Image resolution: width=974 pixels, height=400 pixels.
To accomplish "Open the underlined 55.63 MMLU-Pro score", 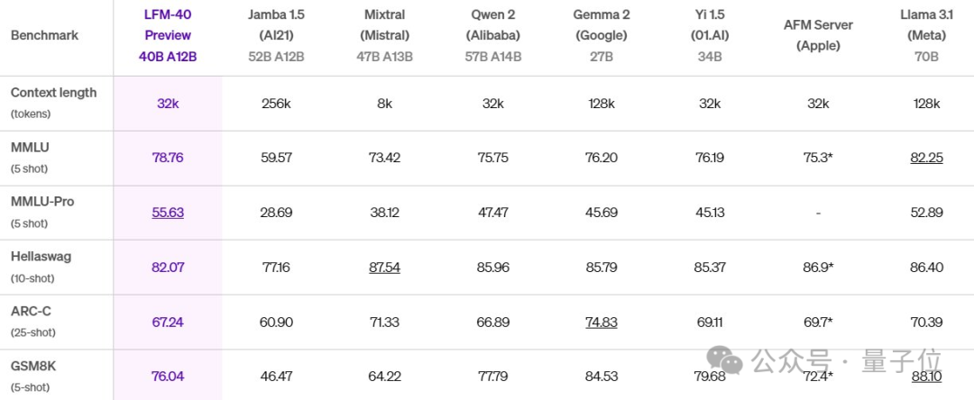I will (168, 213).
